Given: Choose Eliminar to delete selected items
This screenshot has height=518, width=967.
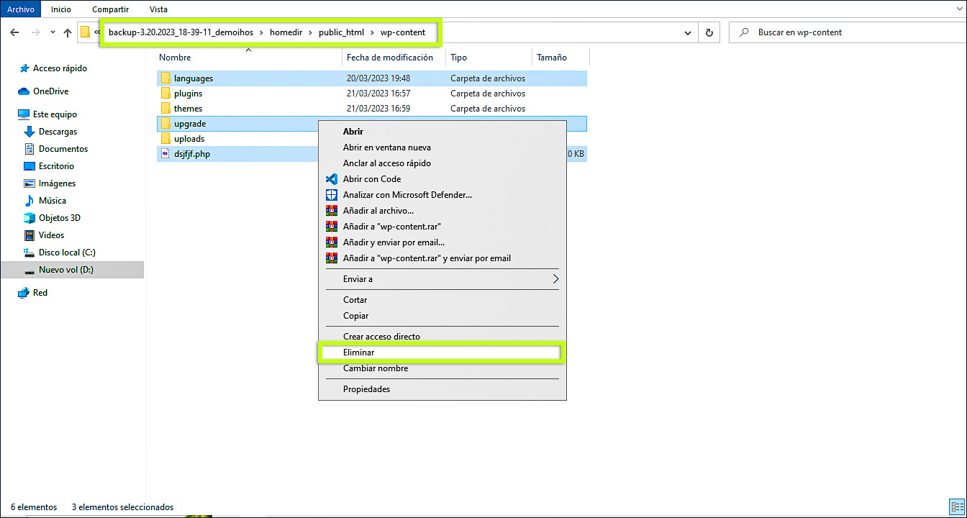Looking at the screenshot, I should click(442, 353).
